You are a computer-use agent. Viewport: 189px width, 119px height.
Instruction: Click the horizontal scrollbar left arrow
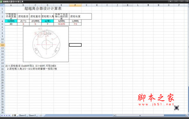115,115
